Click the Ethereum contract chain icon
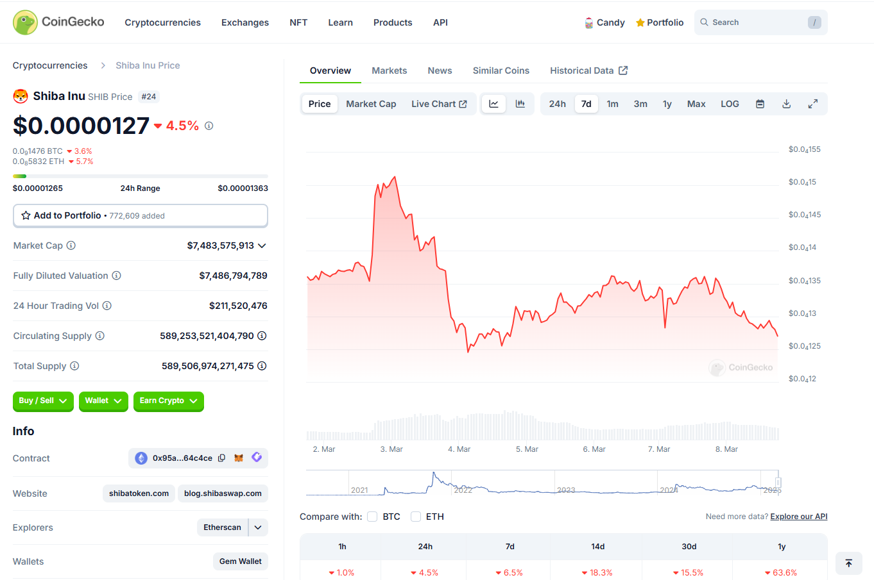 [x=141, y=458]
